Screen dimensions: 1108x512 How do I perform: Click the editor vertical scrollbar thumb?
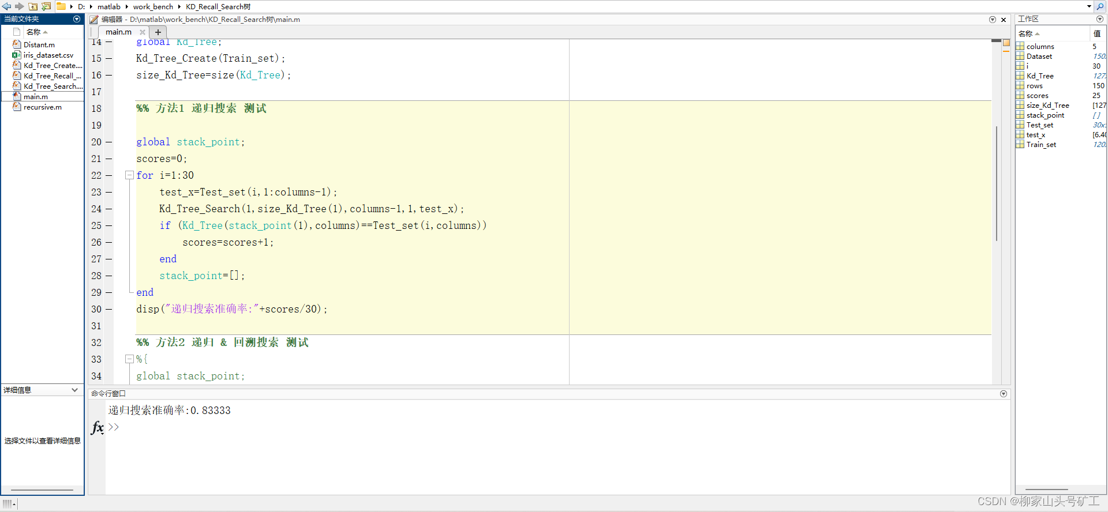pyautogui.click(x=997, y=183)
